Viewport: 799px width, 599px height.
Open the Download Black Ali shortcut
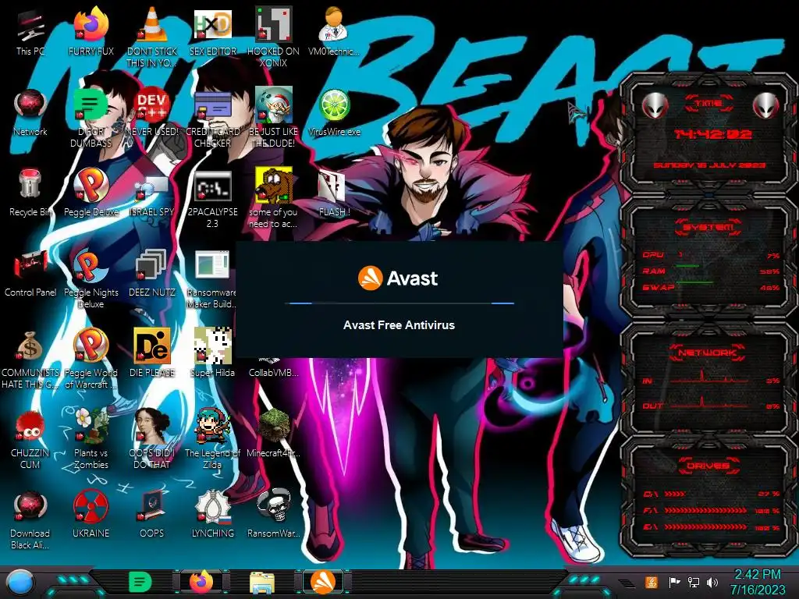(x=30, y=507)
